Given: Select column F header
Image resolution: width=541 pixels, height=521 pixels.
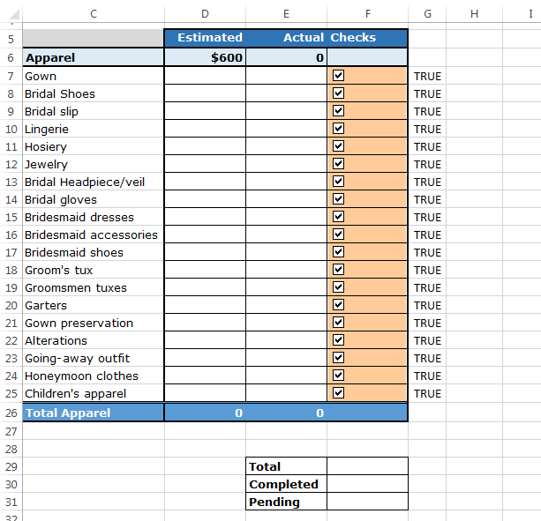Looking at the screenshot, I should pyautogui.click(x=368, y=14).
